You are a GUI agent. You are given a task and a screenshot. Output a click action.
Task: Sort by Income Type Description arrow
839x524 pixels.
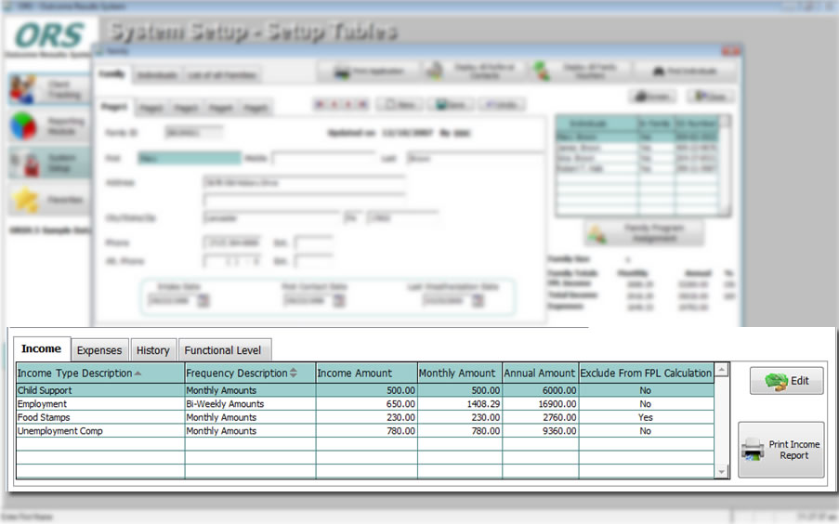138,373
